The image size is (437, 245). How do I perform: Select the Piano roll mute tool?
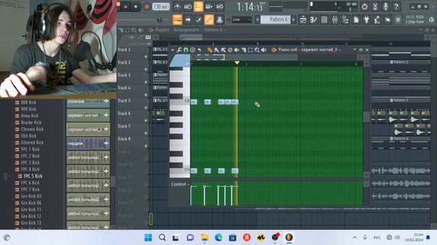tap(237, 50)
